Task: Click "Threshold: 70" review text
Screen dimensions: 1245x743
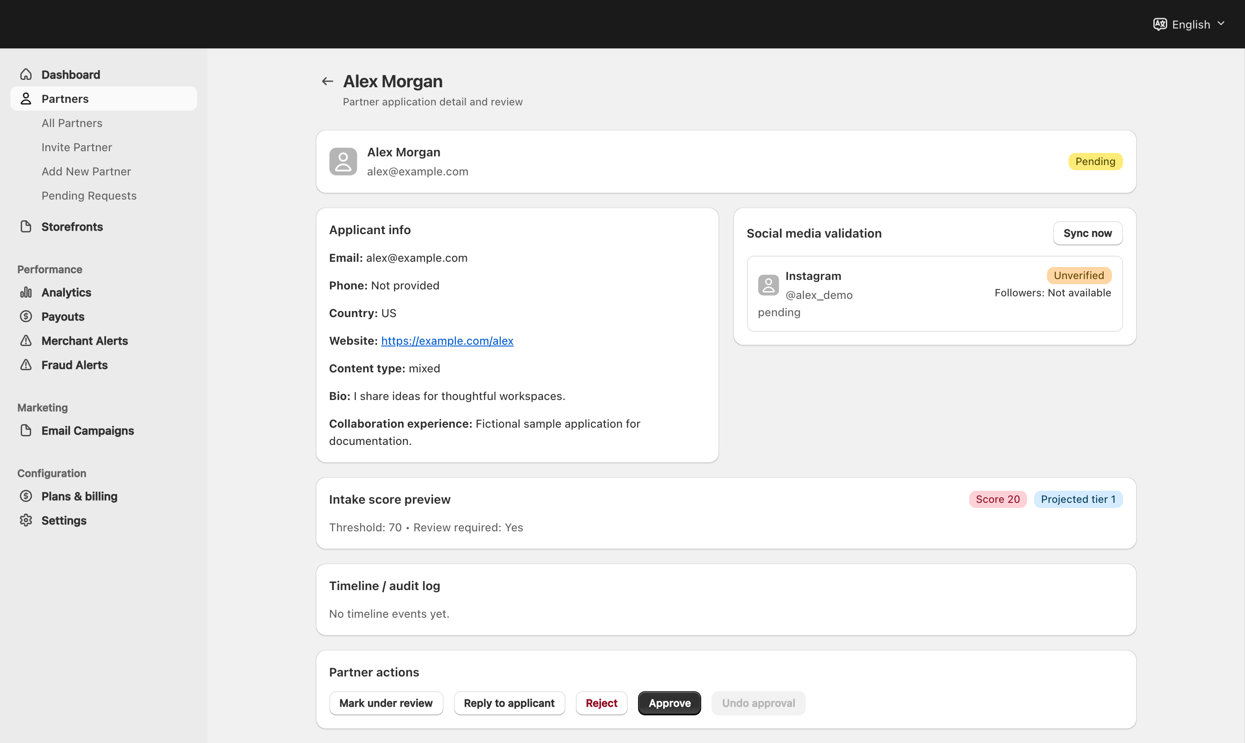Action: tap(365, 527)
